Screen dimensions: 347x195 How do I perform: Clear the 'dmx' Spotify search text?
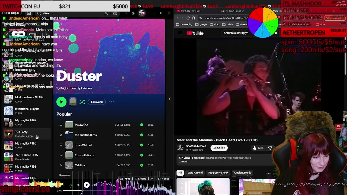(x=106, y=13)
